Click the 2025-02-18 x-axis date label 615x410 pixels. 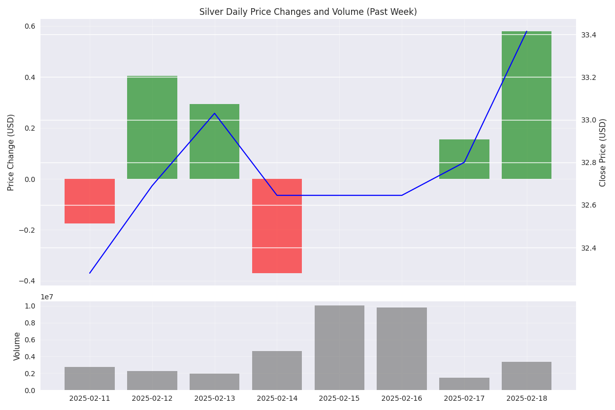pos(526,398)
